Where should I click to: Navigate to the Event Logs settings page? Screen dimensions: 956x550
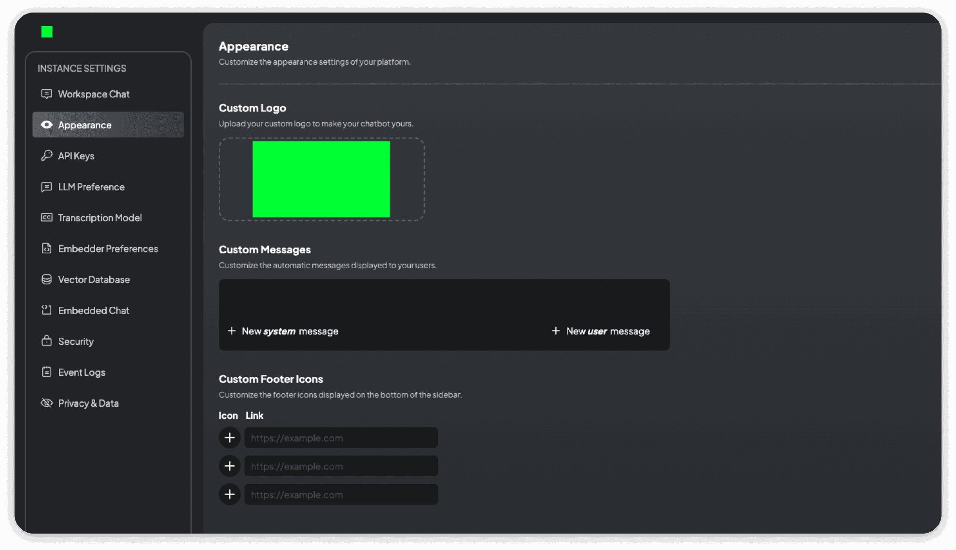81,371
